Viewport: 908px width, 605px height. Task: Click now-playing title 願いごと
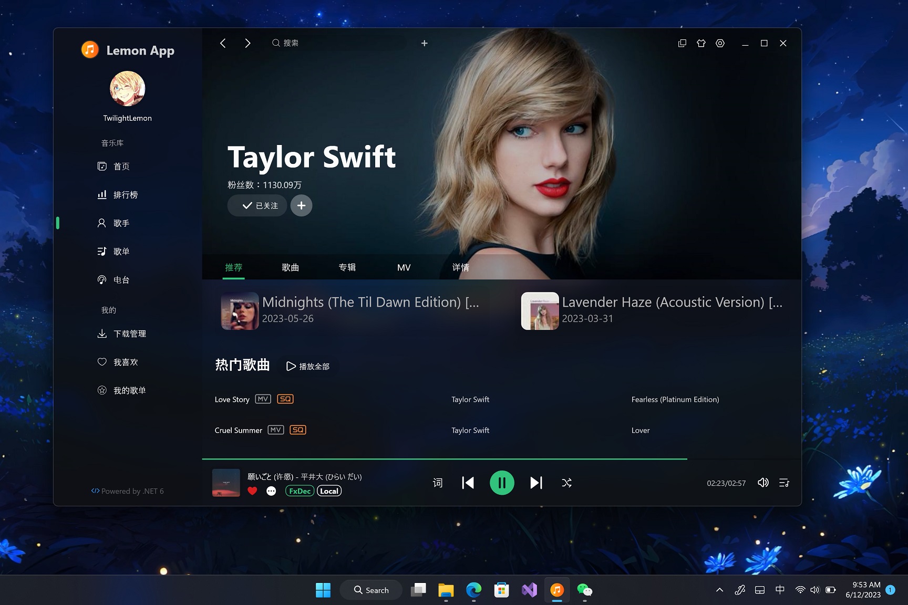click(x=305, y=477)
